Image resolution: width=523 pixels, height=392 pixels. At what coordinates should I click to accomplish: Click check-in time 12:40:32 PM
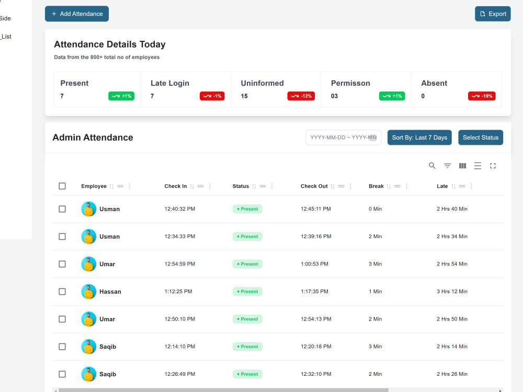point(180,209)
